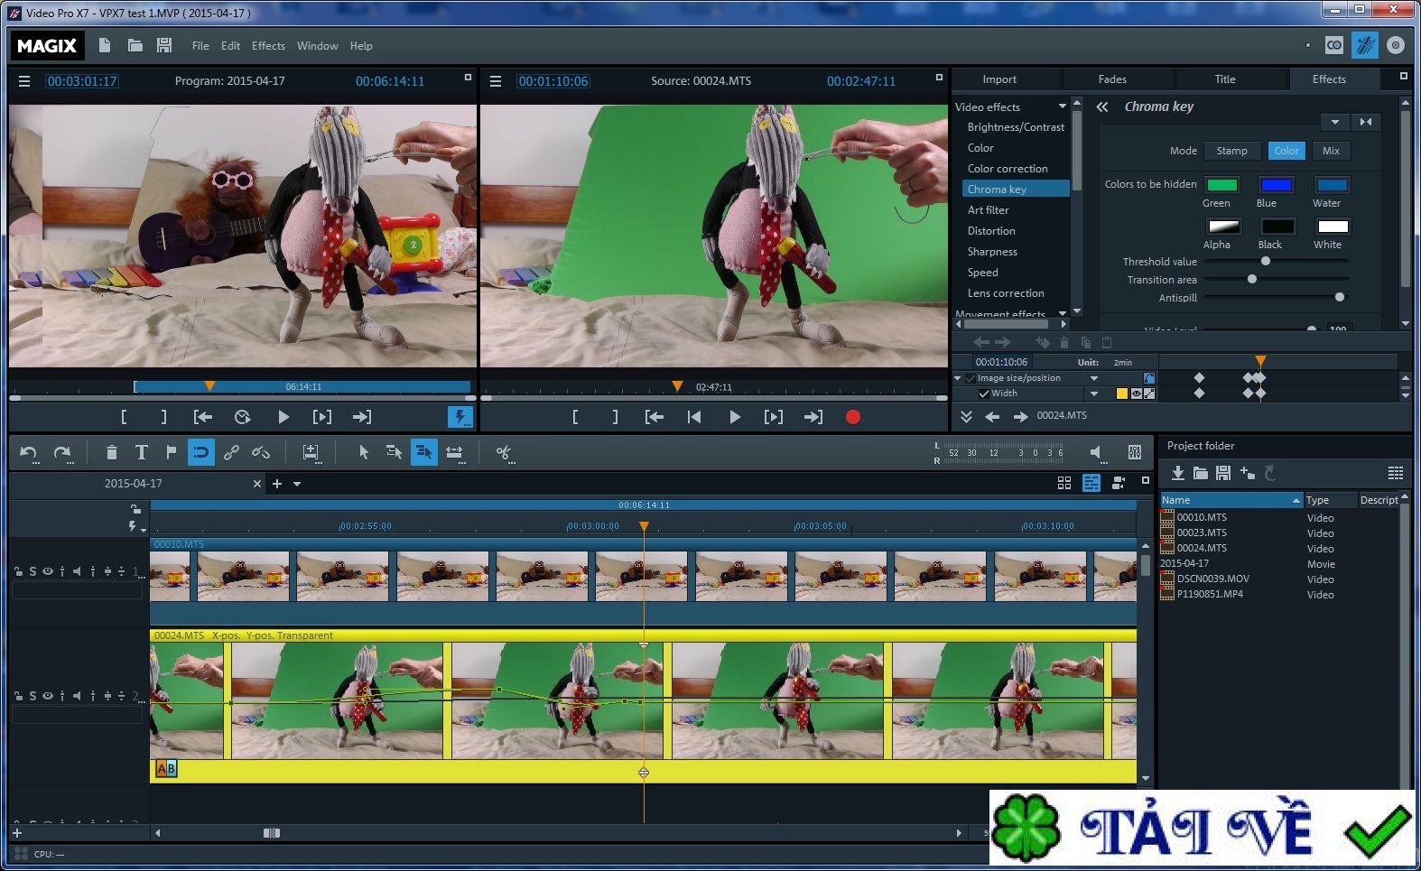Image resolution: width=1421 pixels, height=871 pixels.
Task: Play the program monitor video
Action: (283, 417)
